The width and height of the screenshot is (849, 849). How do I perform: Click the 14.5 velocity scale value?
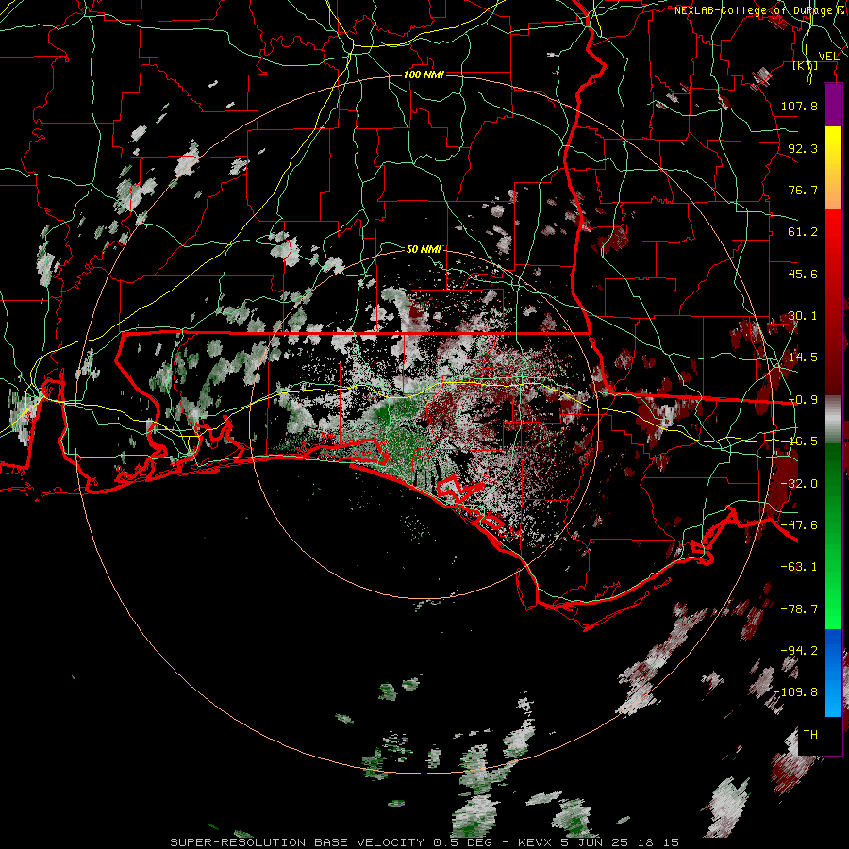tap(803, 358)
